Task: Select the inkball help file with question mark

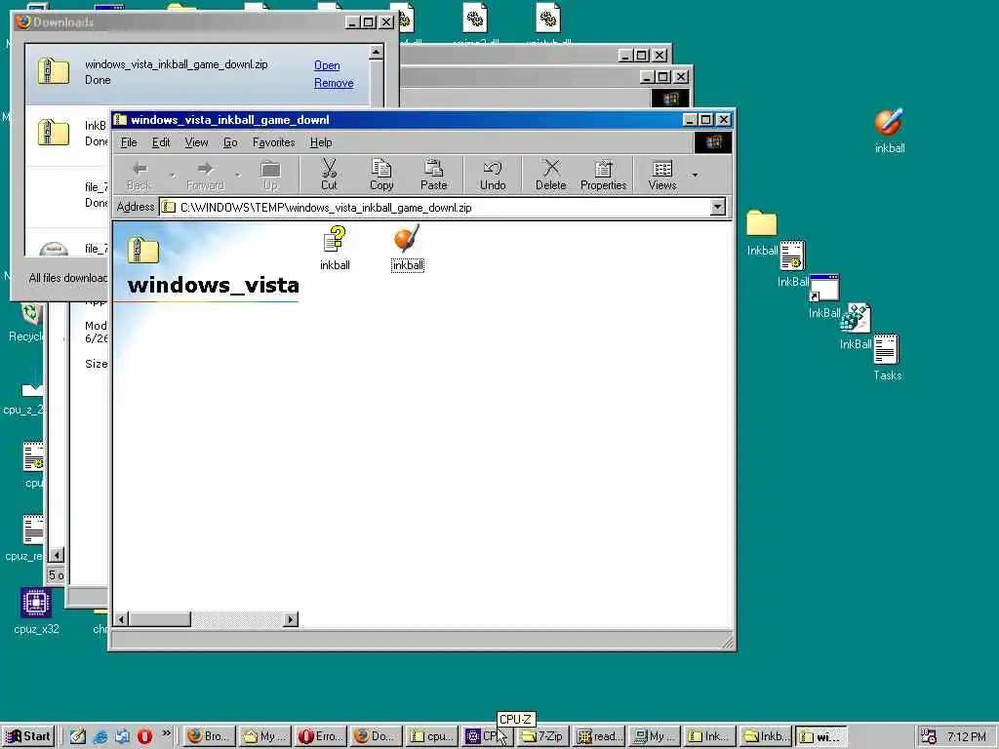Action: click(335, 249)
